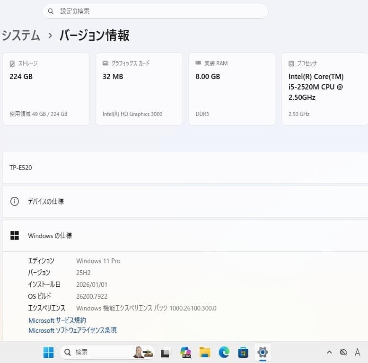This screenshot has width=368, height=363.
Task: Open the 実装 RAM 8.00 GB card
Action: tap(232, 89)
